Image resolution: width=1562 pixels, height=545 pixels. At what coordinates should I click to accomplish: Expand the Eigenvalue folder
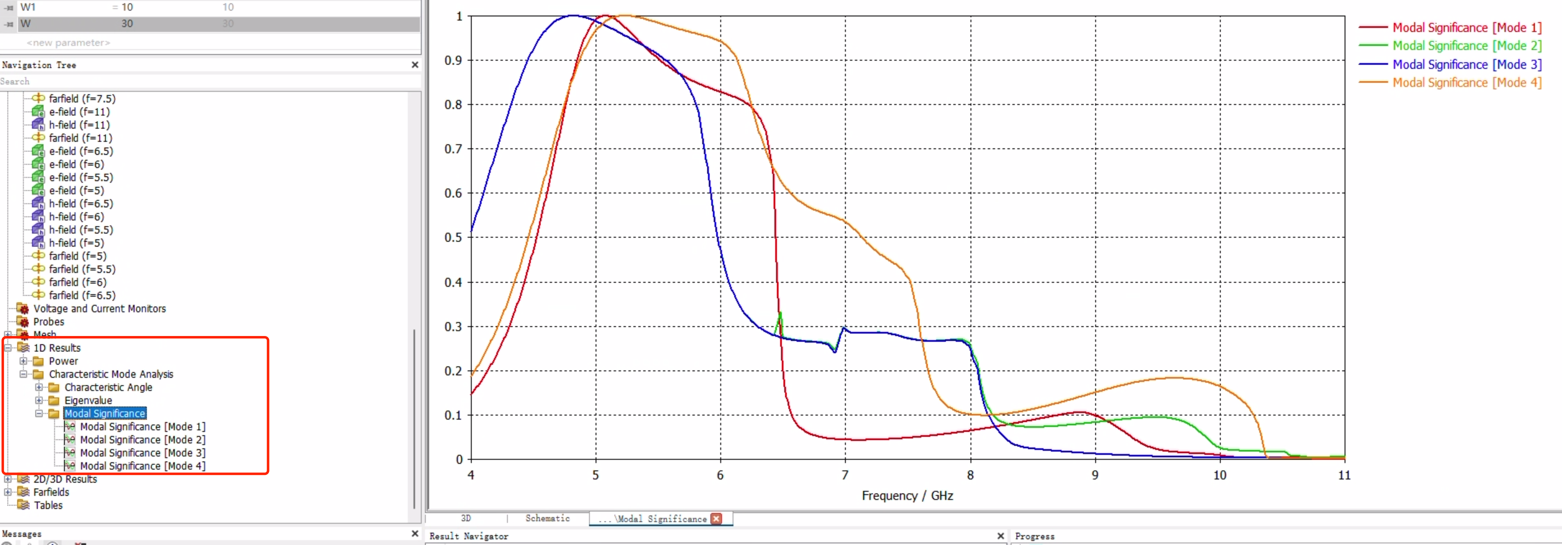point(39,400)
